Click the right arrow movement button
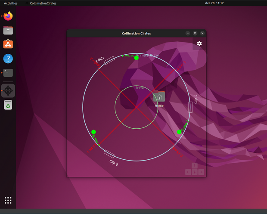Viewport: 267px width, 214px height. point(201,172)
